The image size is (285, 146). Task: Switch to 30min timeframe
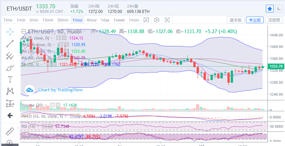pos(63,20)
